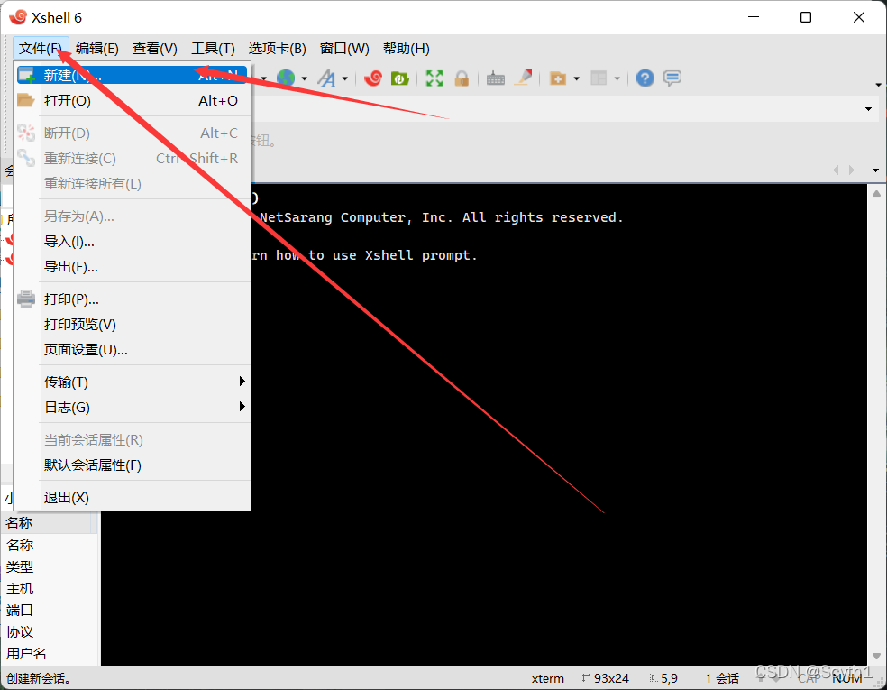Open help with the blue question mark icon

point(645,78)
